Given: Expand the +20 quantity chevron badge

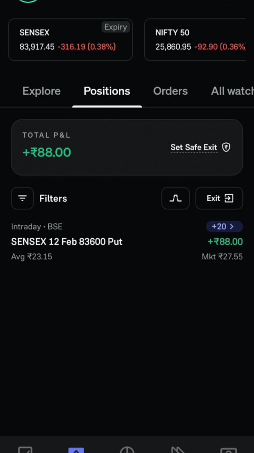Looking at the screenshot, I should click(224, 226).
